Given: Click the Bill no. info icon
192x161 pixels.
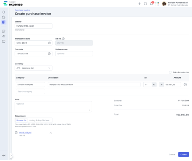Looking at the screenshot, I should tap(63, 39).
